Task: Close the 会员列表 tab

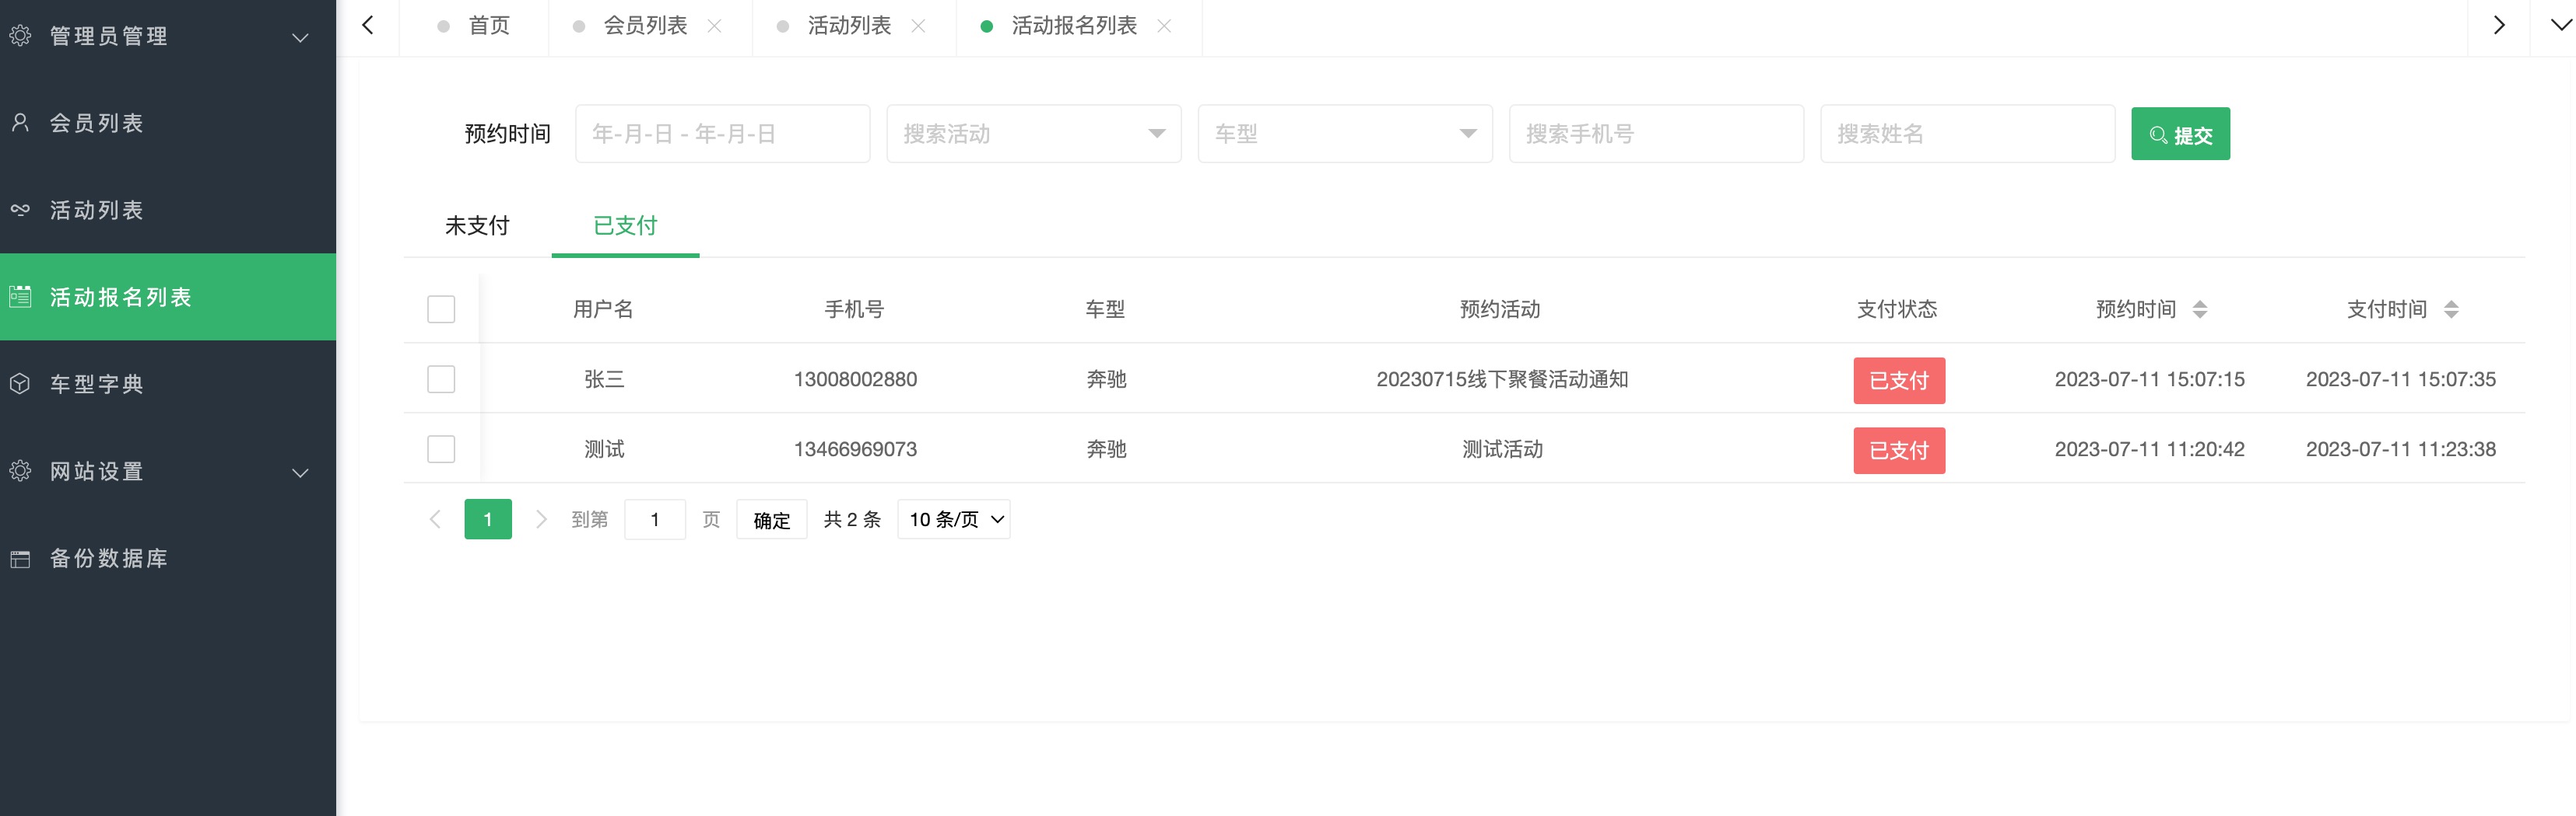Action: (x=715, y=26)
